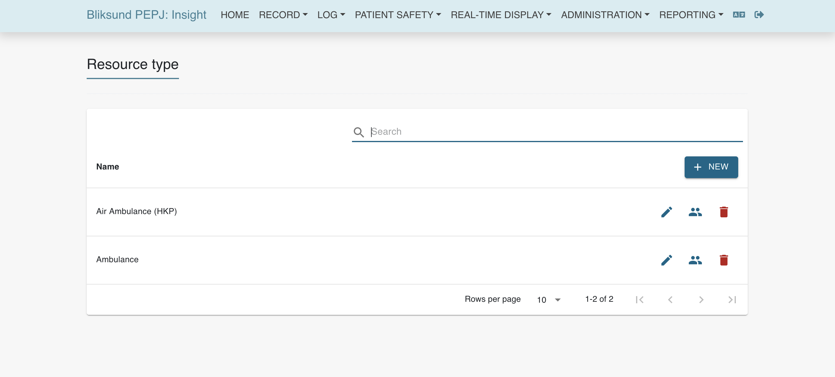This screenshot has width=835, height=377.
Task: Delete the Air Ambulance (HKP) row
Action: coord(724,212)
